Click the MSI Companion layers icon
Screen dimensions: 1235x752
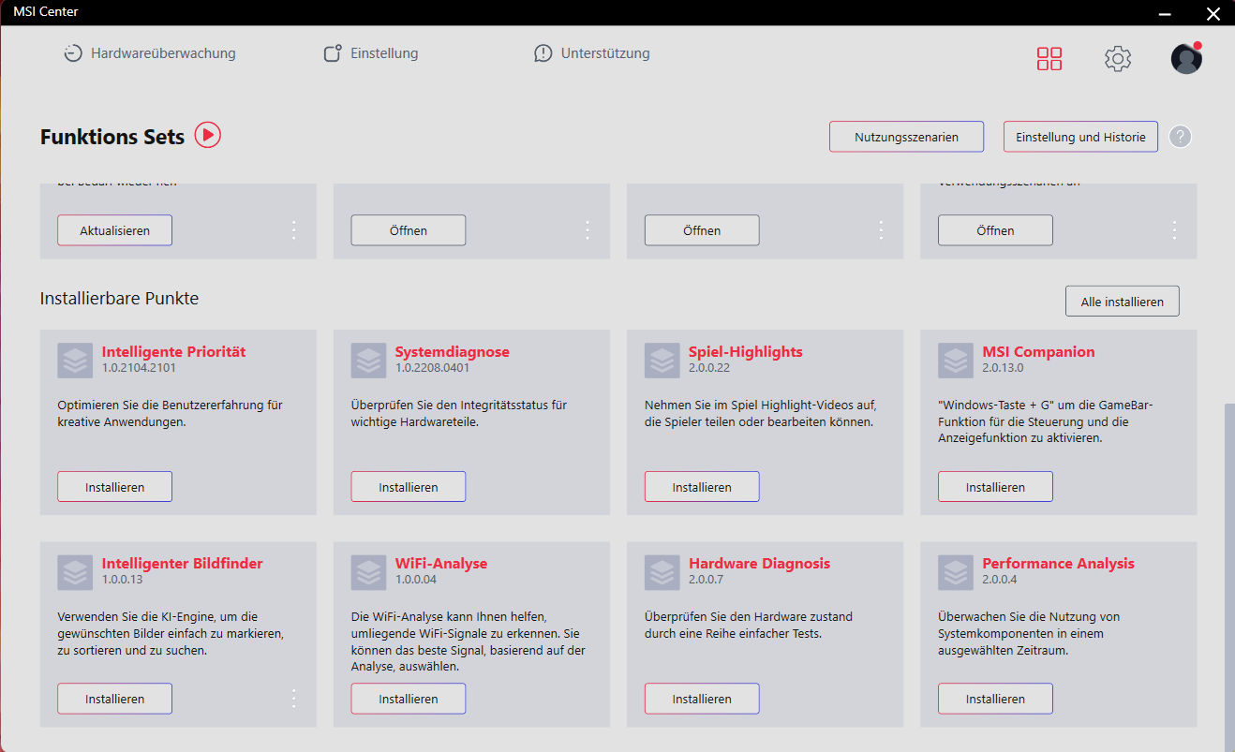coord(956,361)
